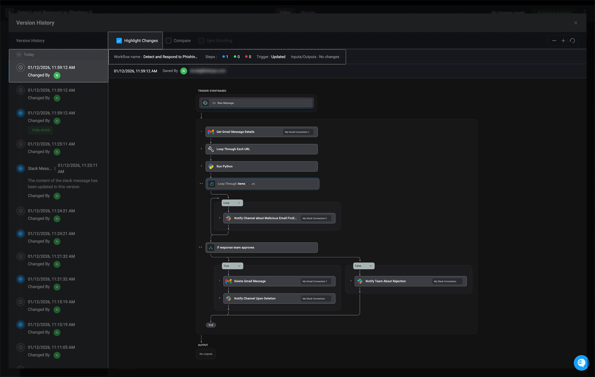Open the False branch dropdown

click(364, 266)
